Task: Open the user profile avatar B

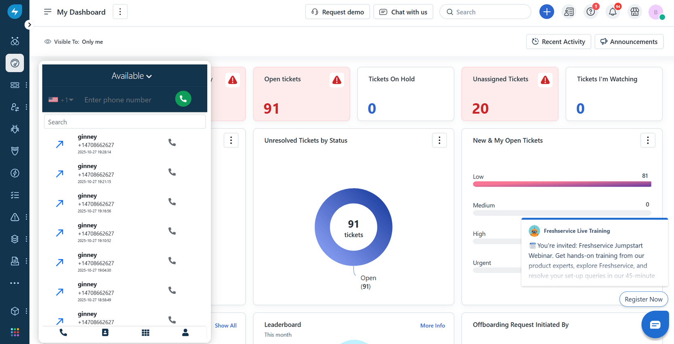Action: tap(656, 12)
